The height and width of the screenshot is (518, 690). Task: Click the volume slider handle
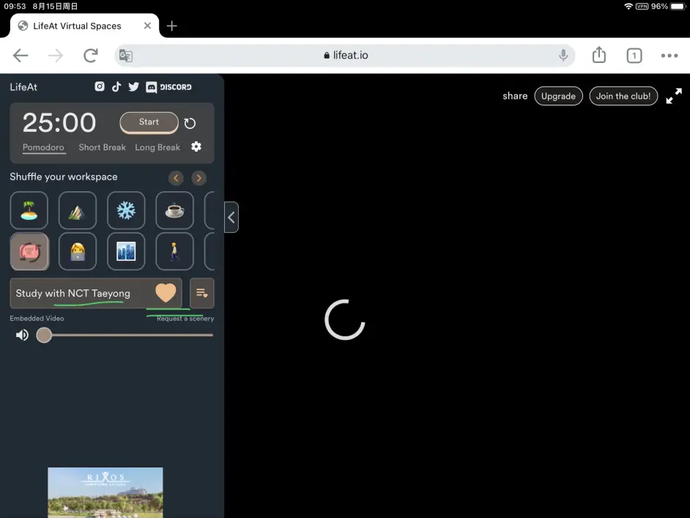pyautogui.click(x=44, y=335)
